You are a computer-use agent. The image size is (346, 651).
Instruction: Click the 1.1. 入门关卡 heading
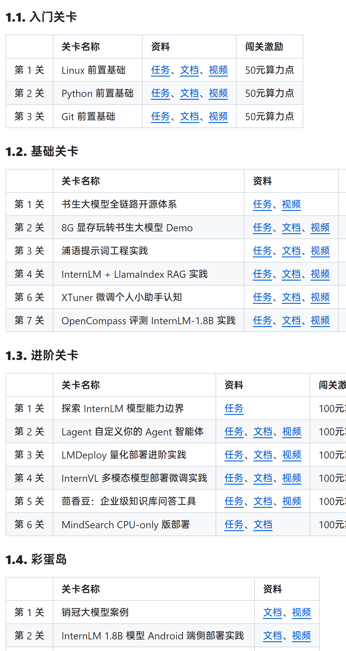(x=41, y=17)
